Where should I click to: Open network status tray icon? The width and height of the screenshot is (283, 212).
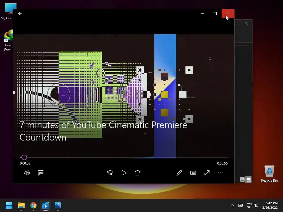click(x=249, y=205)
